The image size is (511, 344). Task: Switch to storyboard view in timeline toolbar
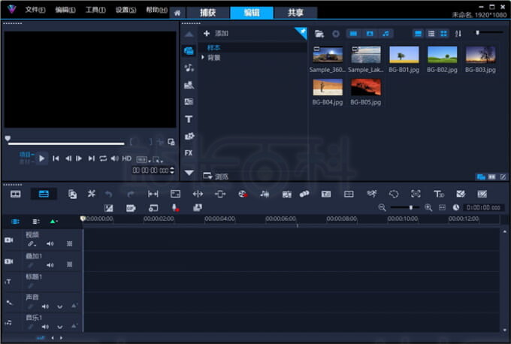pyautogui.click(x=15, y=194)
